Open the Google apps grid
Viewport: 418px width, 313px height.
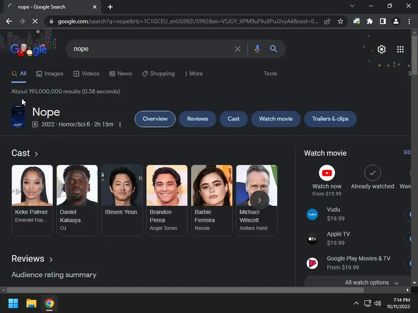(x=400, y=49)
